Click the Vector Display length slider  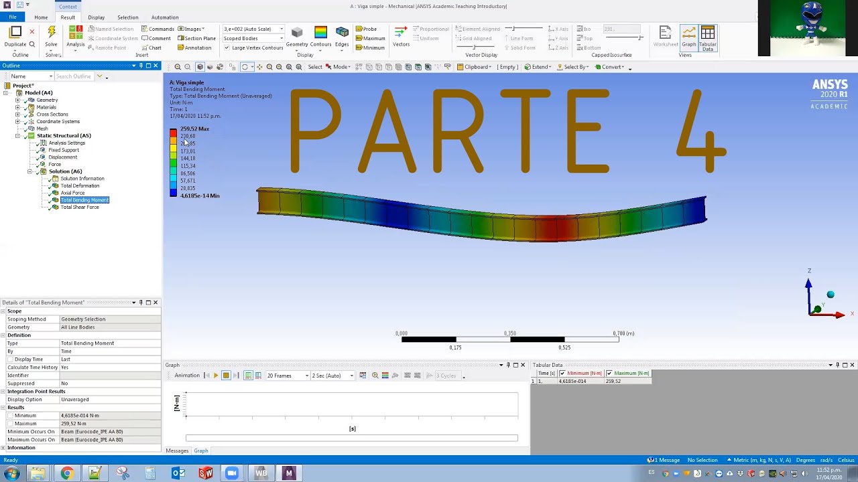click(524, 29)
